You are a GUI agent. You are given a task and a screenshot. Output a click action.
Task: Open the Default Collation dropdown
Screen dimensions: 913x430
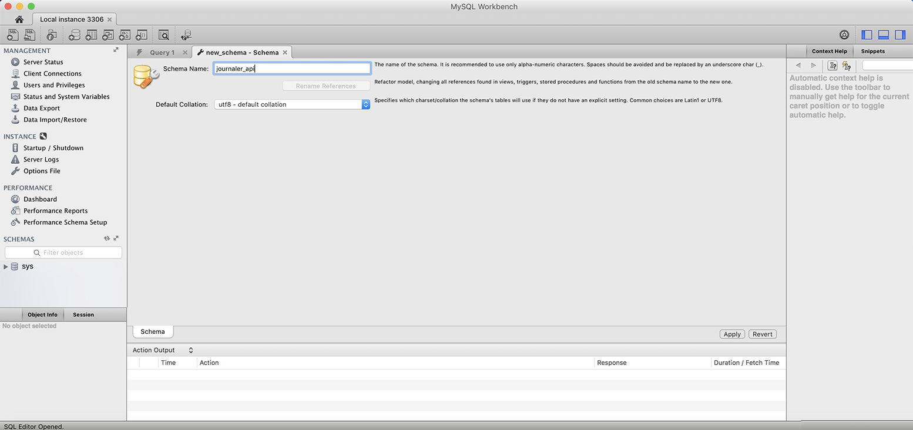[x=292, y=104]
